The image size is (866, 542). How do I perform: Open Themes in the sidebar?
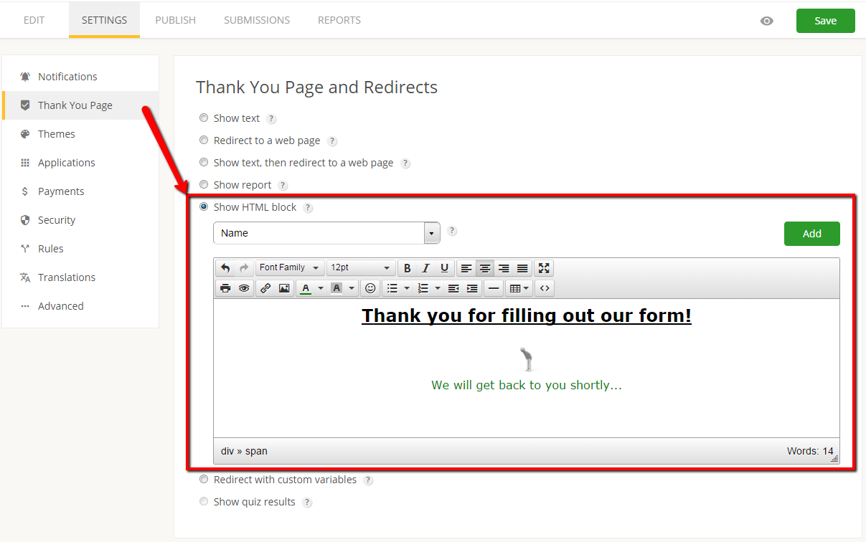click(x=80, y=134)
